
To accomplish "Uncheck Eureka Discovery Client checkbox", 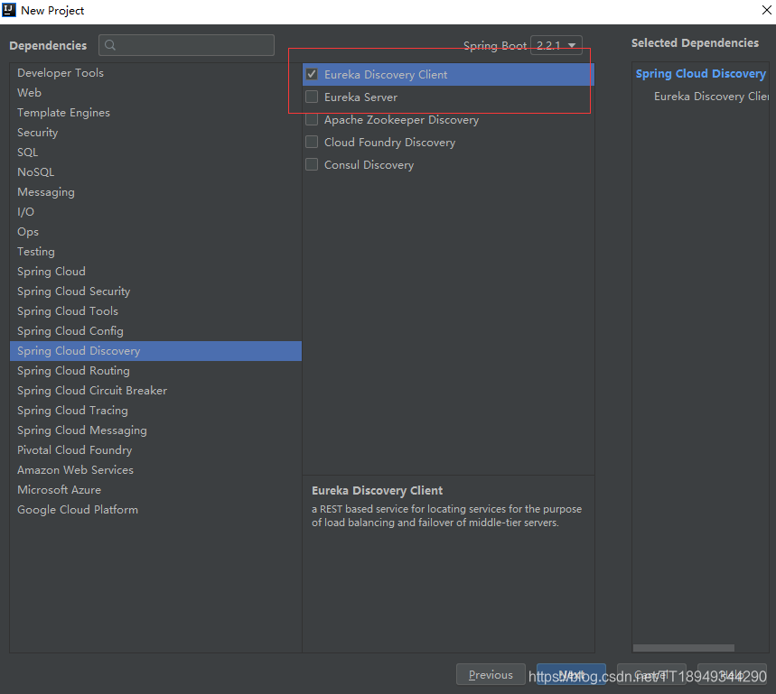I will (312, 74).
